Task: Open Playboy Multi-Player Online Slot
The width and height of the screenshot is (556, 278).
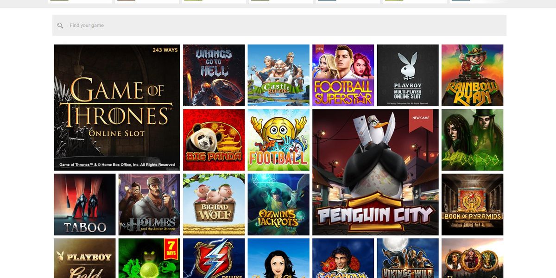Action: (x=408, y=75)
